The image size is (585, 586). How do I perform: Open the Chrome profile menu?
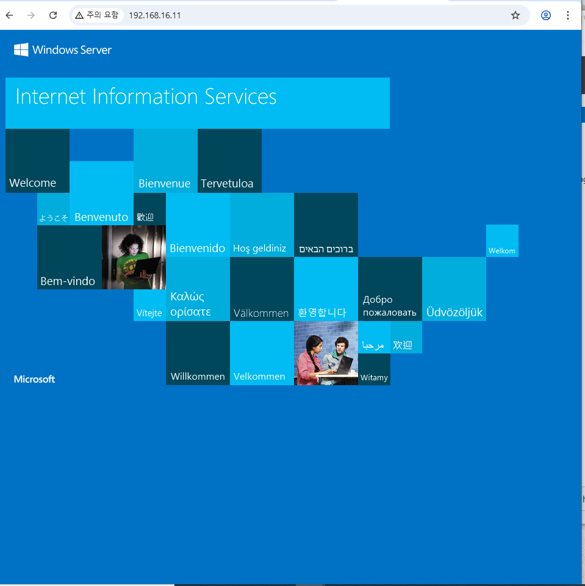click(x=546, y=15)
